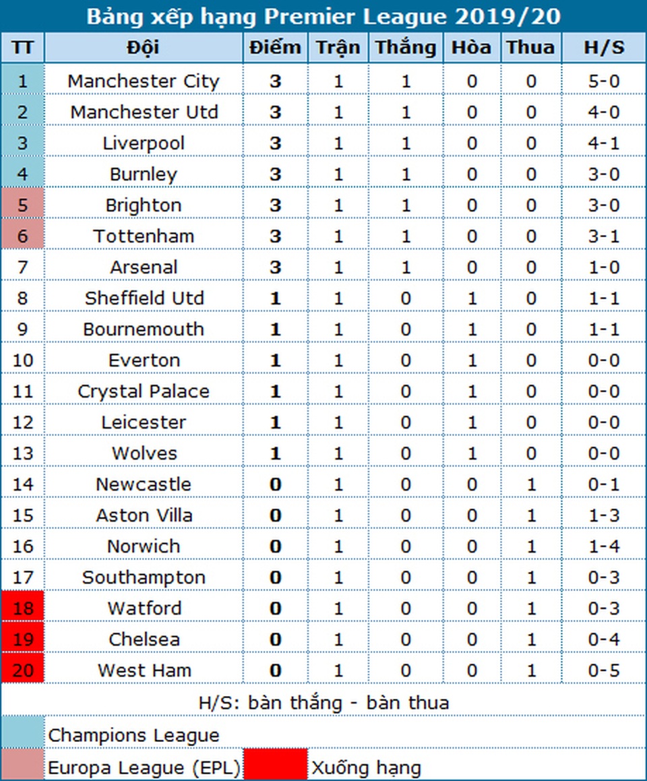The height and width of the screenshot is (781, 647).
Task: Select Liverpool in the standings table
Action: (x=144, y=144)
